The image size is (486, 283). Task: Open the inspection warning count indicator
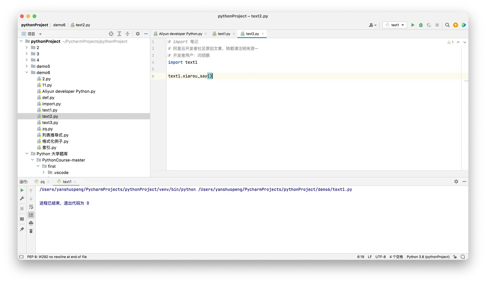tap(451, 42)
